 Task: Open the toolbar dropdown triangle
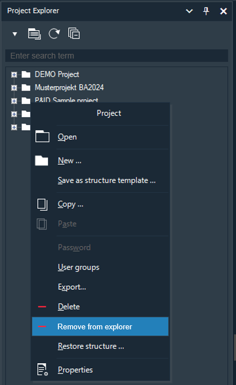[x=15, y=34]
